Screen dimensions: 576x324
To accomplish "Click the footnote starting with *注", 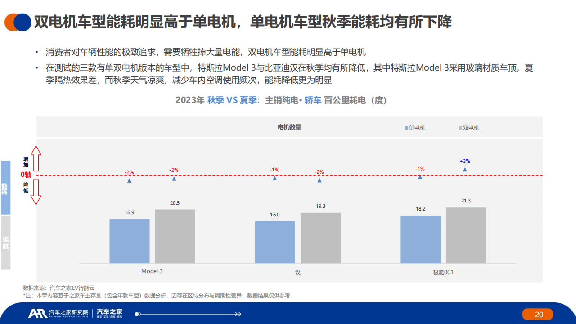I will click(x=157, y=296).
